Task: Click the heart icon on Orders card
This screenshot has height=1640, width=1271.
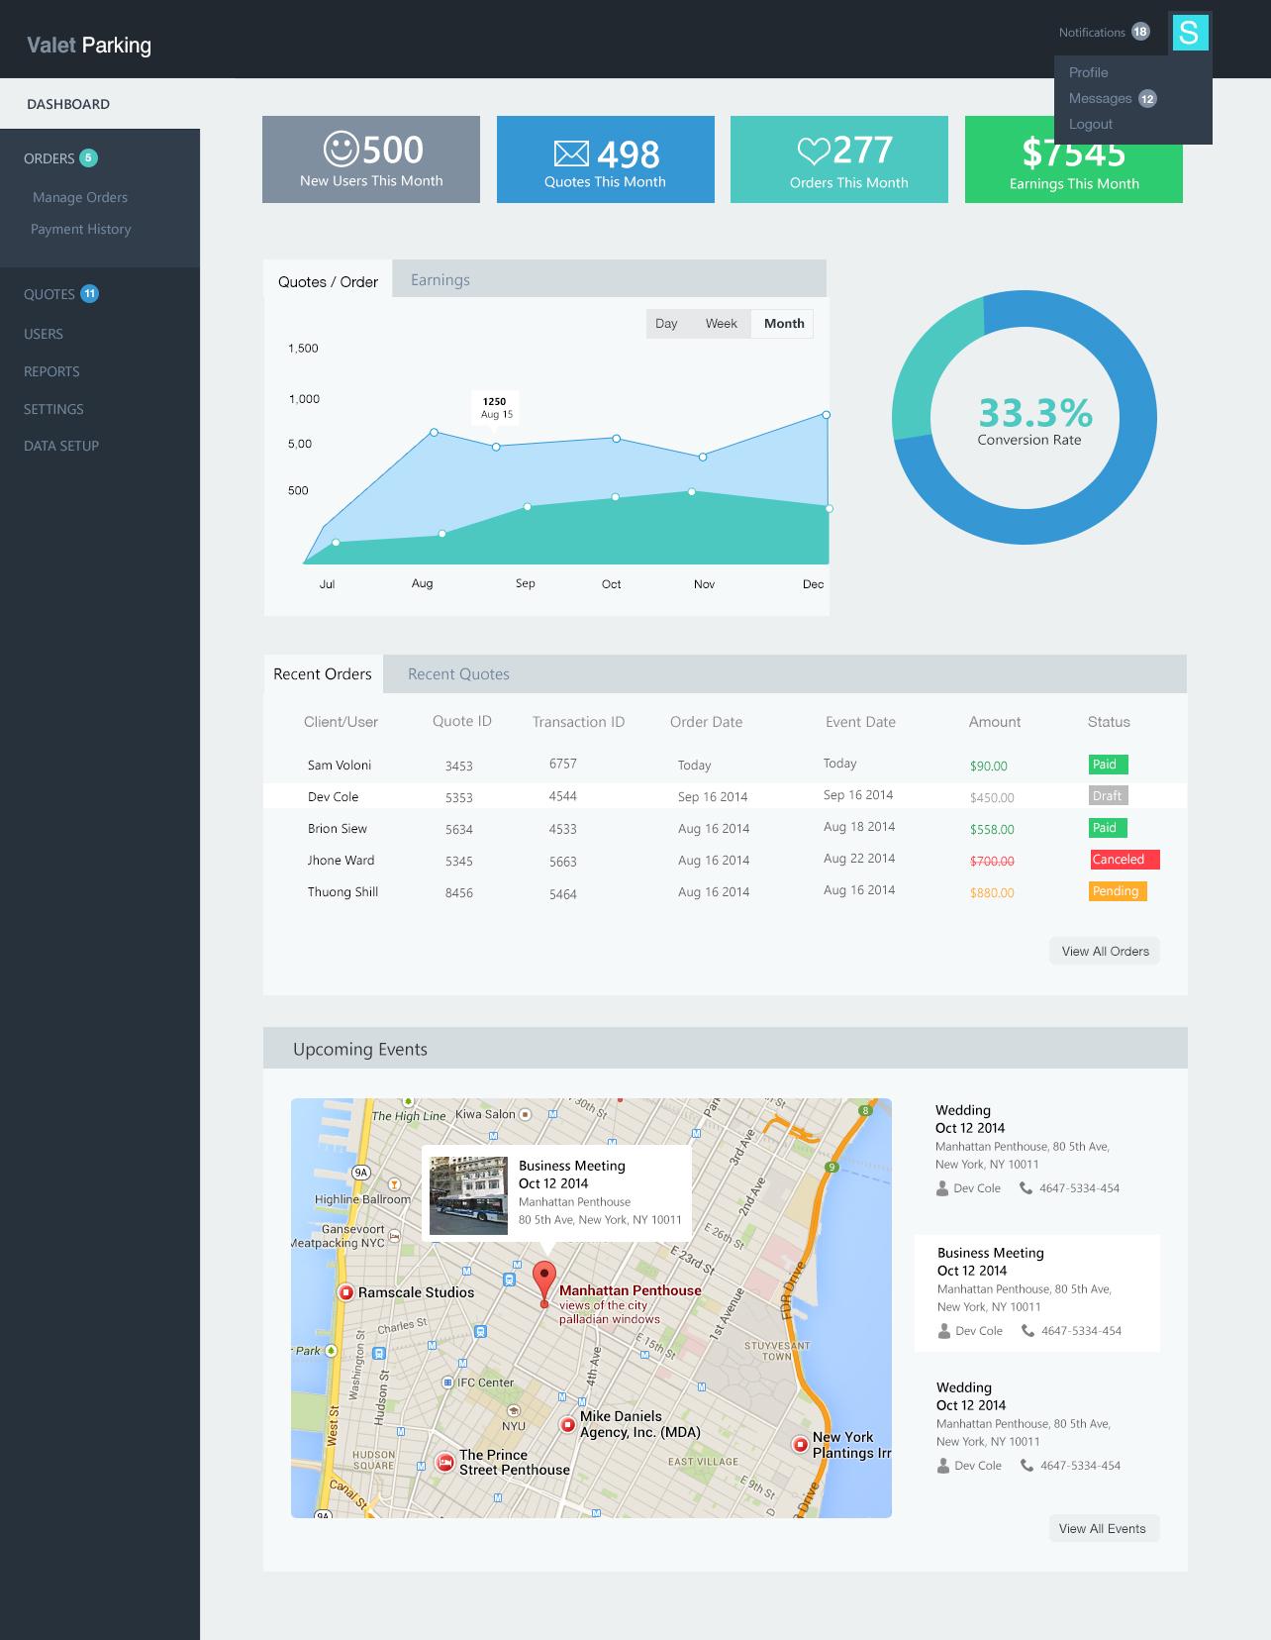Action: (813, 151)
